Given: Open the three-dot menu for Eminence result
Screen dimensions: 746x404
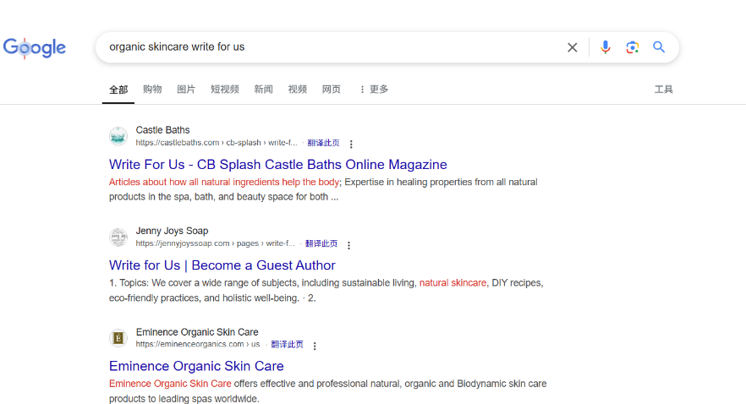Looking at the screenshot, I should [x=315, y=347].
